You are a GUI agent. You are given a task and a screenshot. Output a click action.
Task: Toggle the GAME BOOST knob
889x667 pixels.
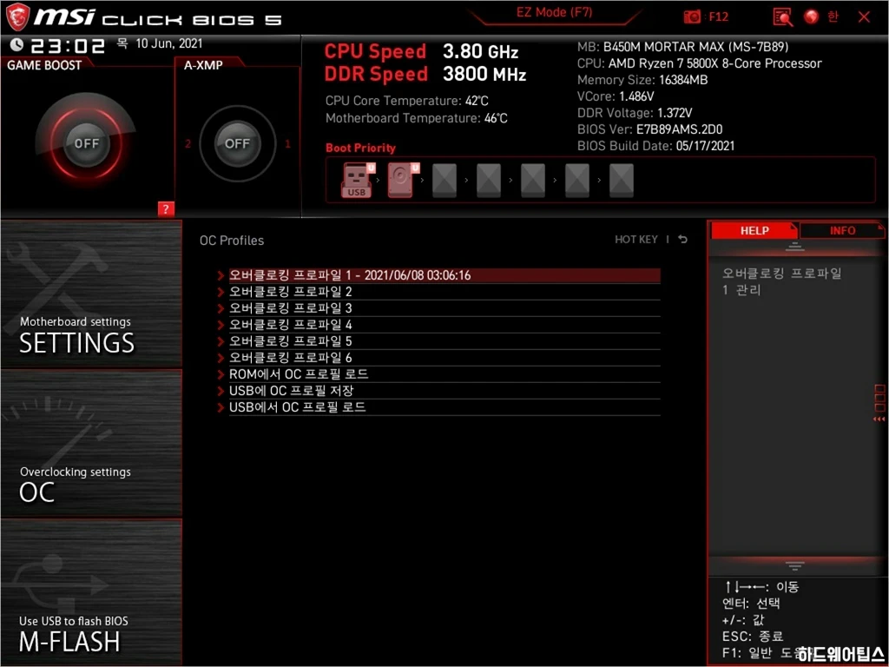click(86, 143)
